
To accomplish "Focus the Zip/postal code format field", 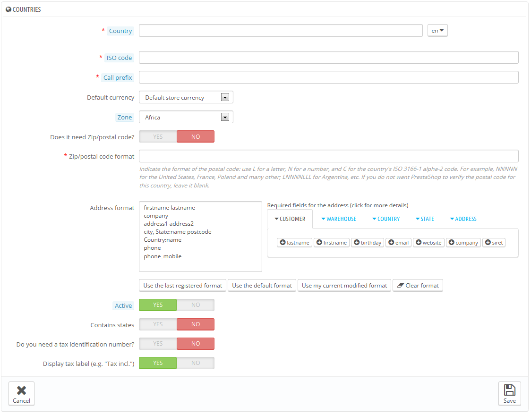I will point(328,156).
